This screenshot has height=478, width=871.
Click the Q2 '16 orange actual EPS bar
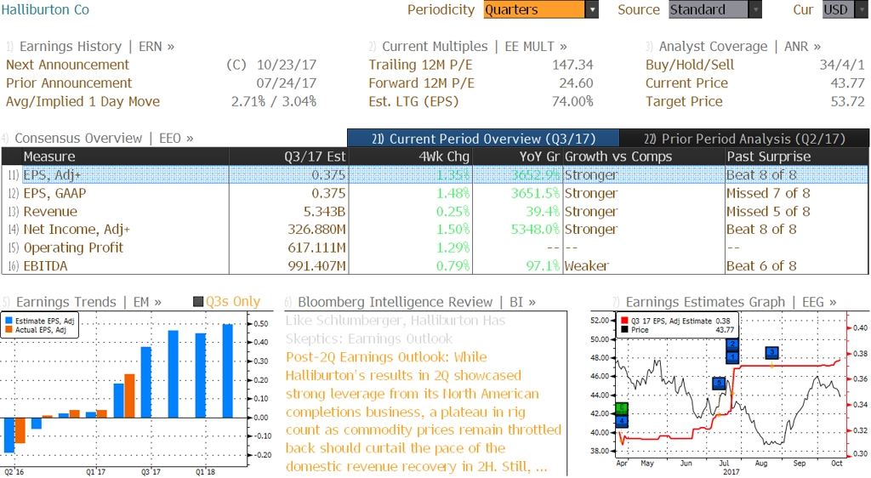tap(20, 430)
